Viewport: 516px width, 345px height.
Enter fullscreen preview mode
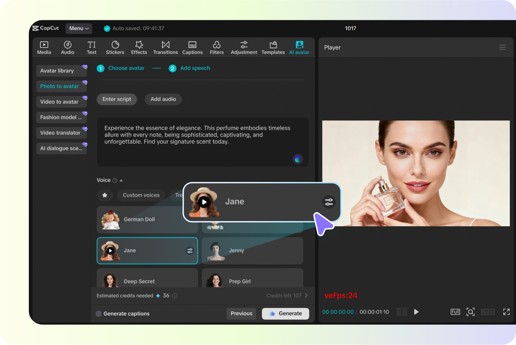[x=506, y=312]
